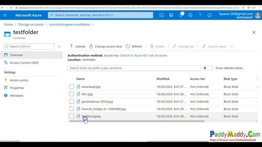Click the Upload toolbar button
This screenshot has width=262, height=147.
point(77,46)
